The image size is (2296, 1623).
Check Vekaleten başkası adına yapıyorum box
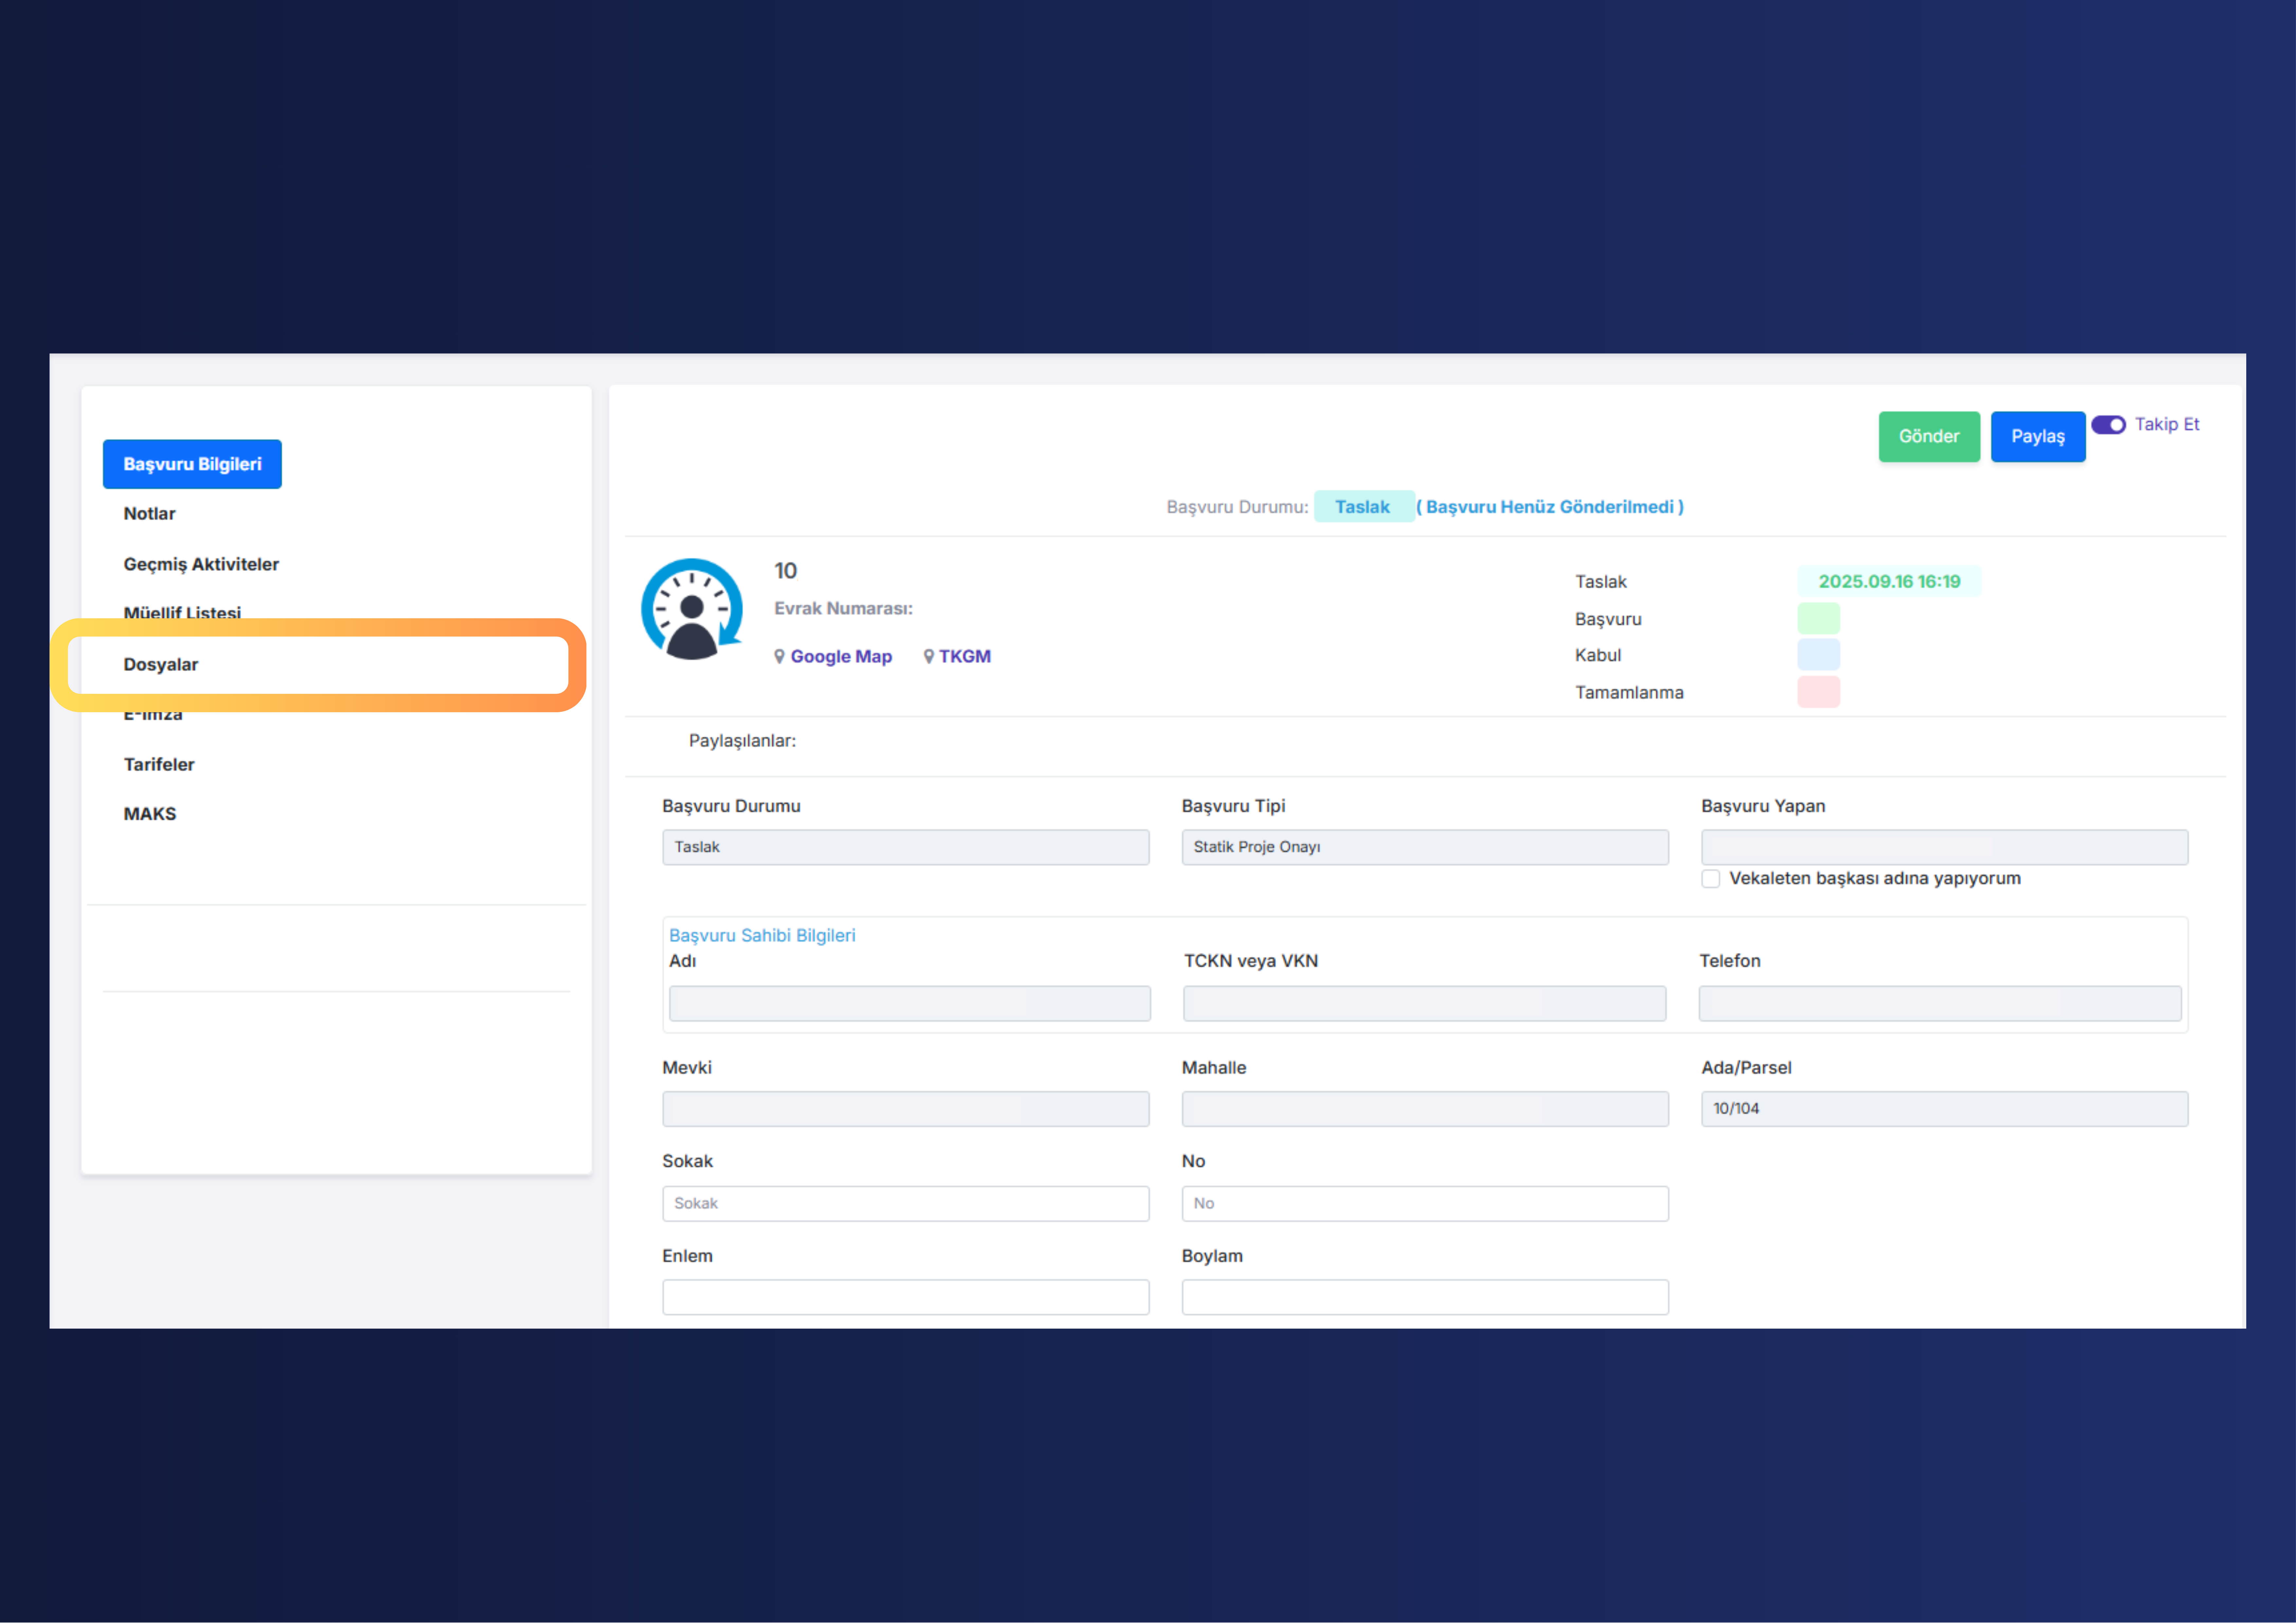[x=1711, y=879]
